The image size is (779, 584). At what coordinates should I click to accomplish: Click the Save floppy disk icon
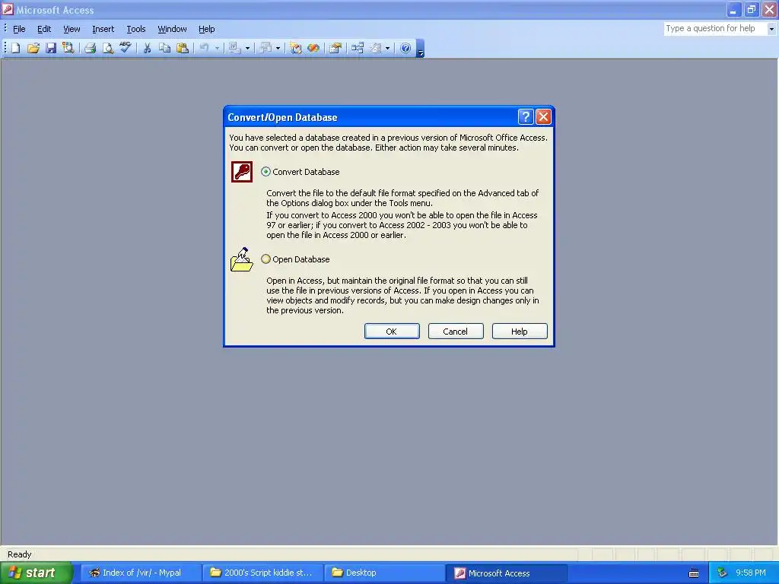click(x=51, y=48)
